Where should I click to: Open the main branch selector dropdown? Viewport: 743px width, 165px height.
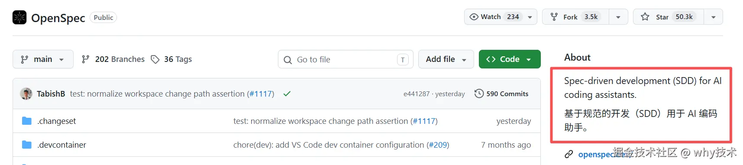[x=43, y=59]
